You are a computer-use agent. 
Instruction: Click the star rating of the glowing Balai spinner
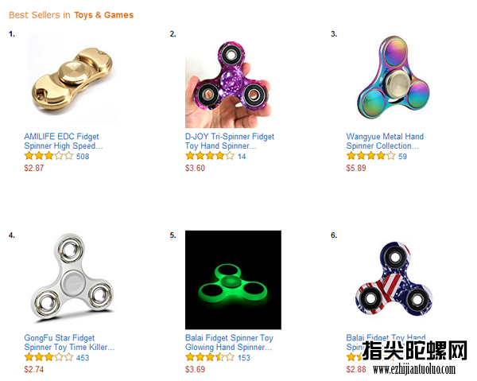point(210,357)
